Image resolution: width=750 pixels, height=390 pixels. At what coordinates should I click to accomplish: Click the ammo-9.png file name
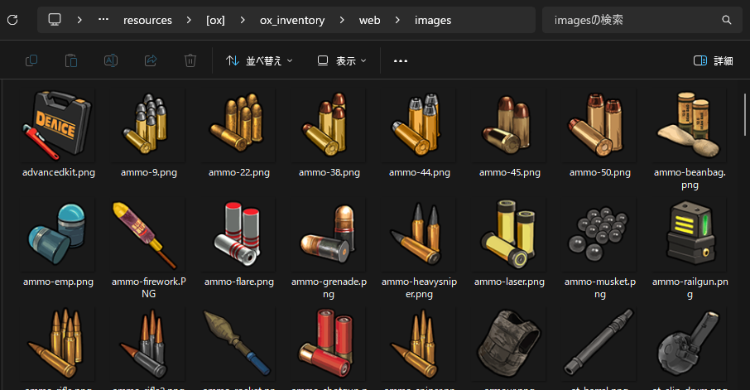[x=149, y=173]
